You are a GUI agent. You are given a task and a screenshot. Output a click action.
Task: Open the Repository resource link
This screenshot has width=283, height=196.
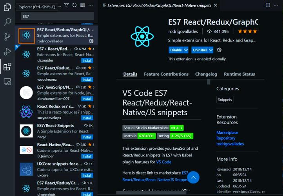(x=226, y=138)
